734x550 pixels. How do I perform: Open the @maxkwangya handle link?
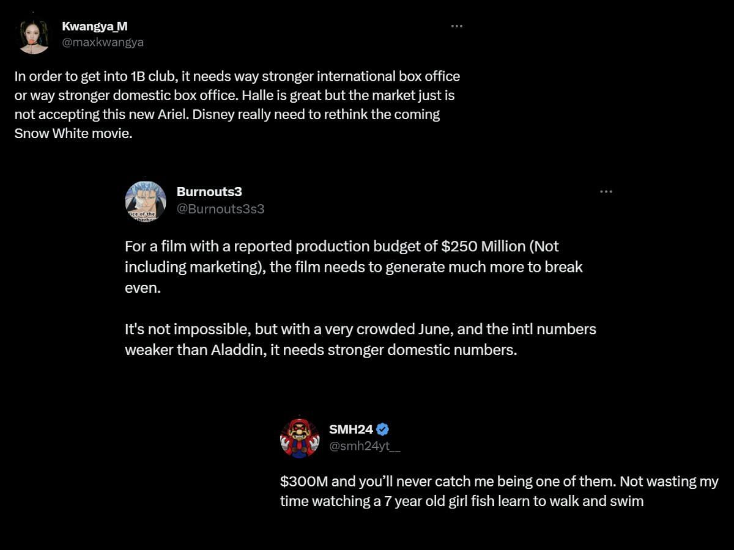[x=102, y=42]
